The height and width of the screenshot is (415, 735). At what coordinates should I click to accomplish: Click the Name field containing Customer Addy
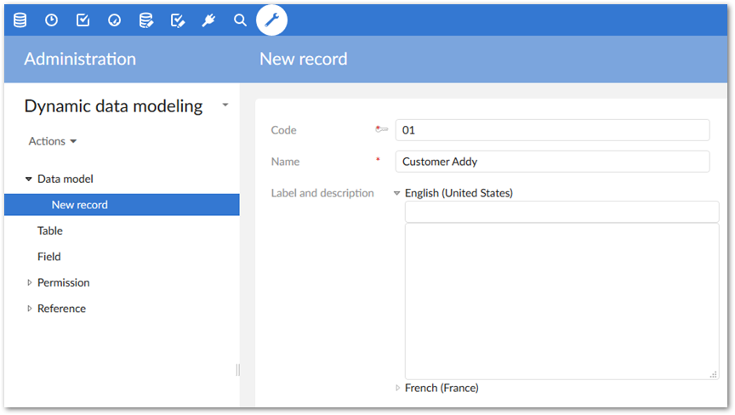tap(552, 162)
